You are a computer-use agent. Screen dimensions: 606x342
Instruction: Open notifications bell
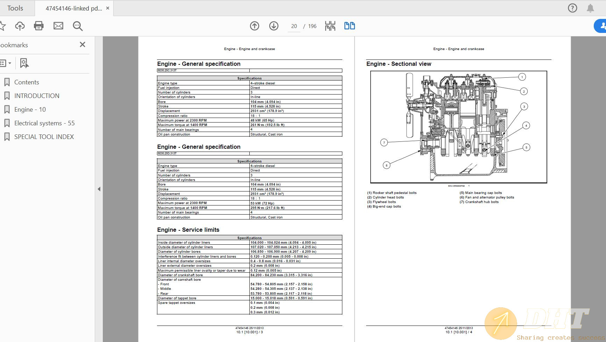coord(590,8)
